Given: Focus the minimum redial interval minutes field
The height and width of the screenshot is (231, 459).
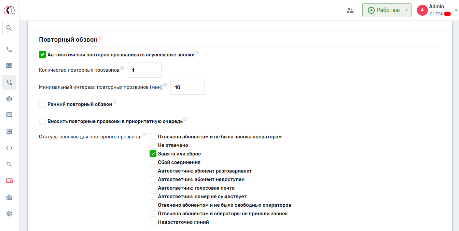Looking at the screenshot, I should [x=187, y=87].
